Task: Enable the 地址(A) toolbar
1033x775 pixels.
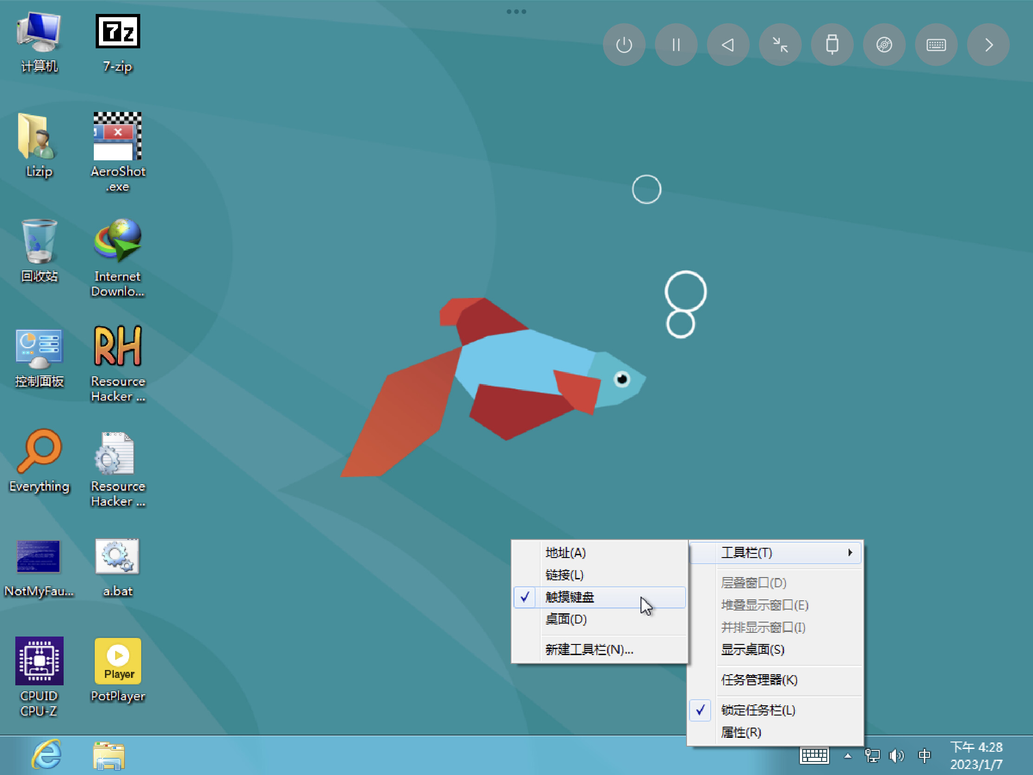Action: pos(600,552)
